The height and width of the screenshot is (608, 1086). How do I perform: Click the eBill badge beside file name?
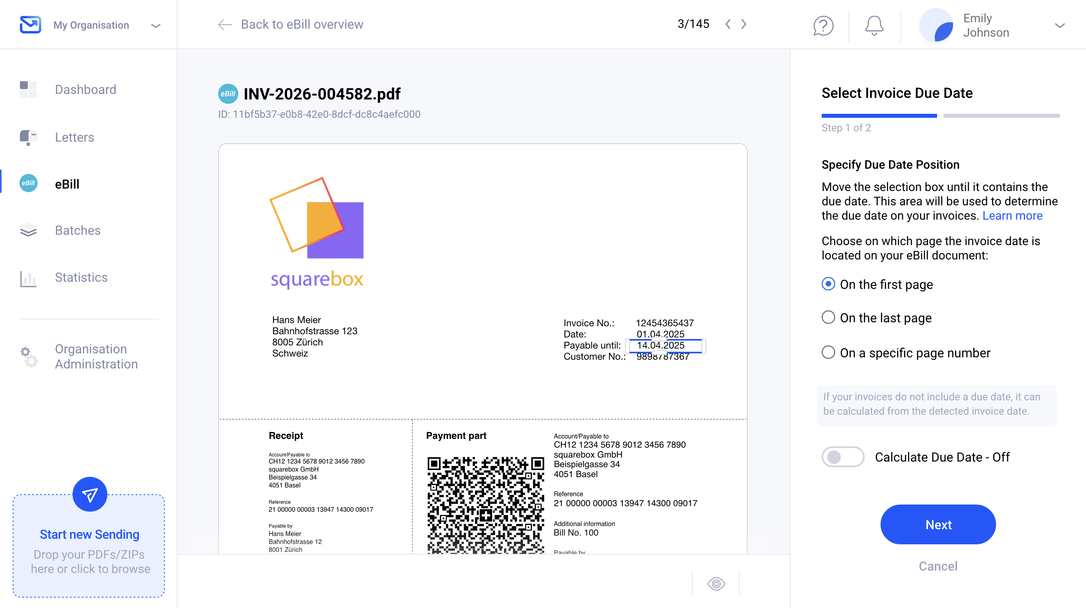pyautogui.click(x=228, y=94)
